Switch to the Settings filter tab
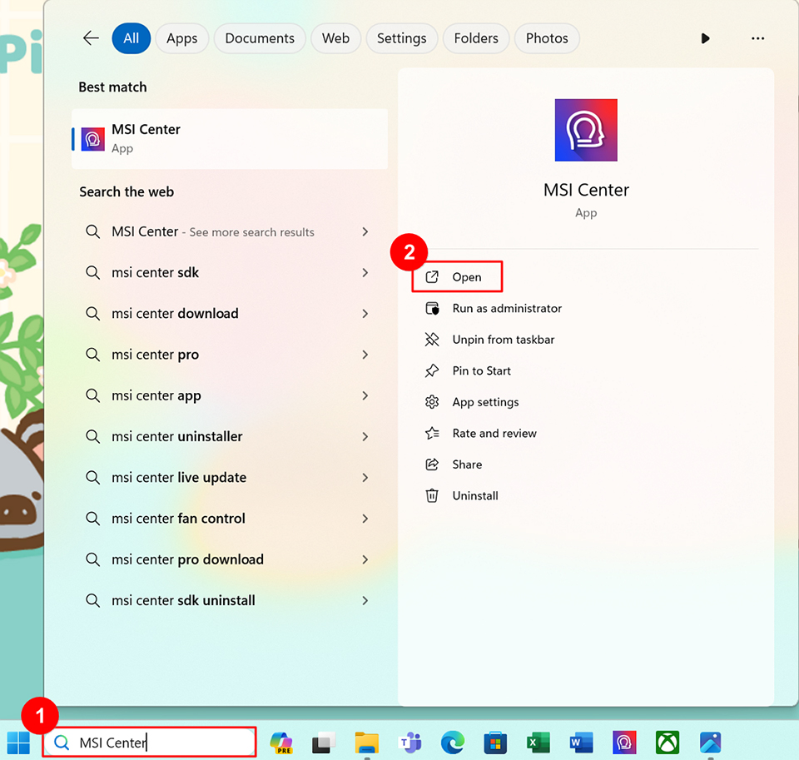Image resolution: width=799 pixels, height=760 pixels. click(401, 38)
